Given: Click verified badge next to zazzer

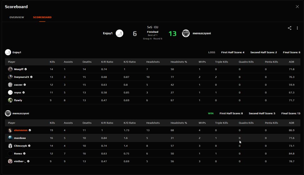Looking at the screenshot, I should [25, 85].
